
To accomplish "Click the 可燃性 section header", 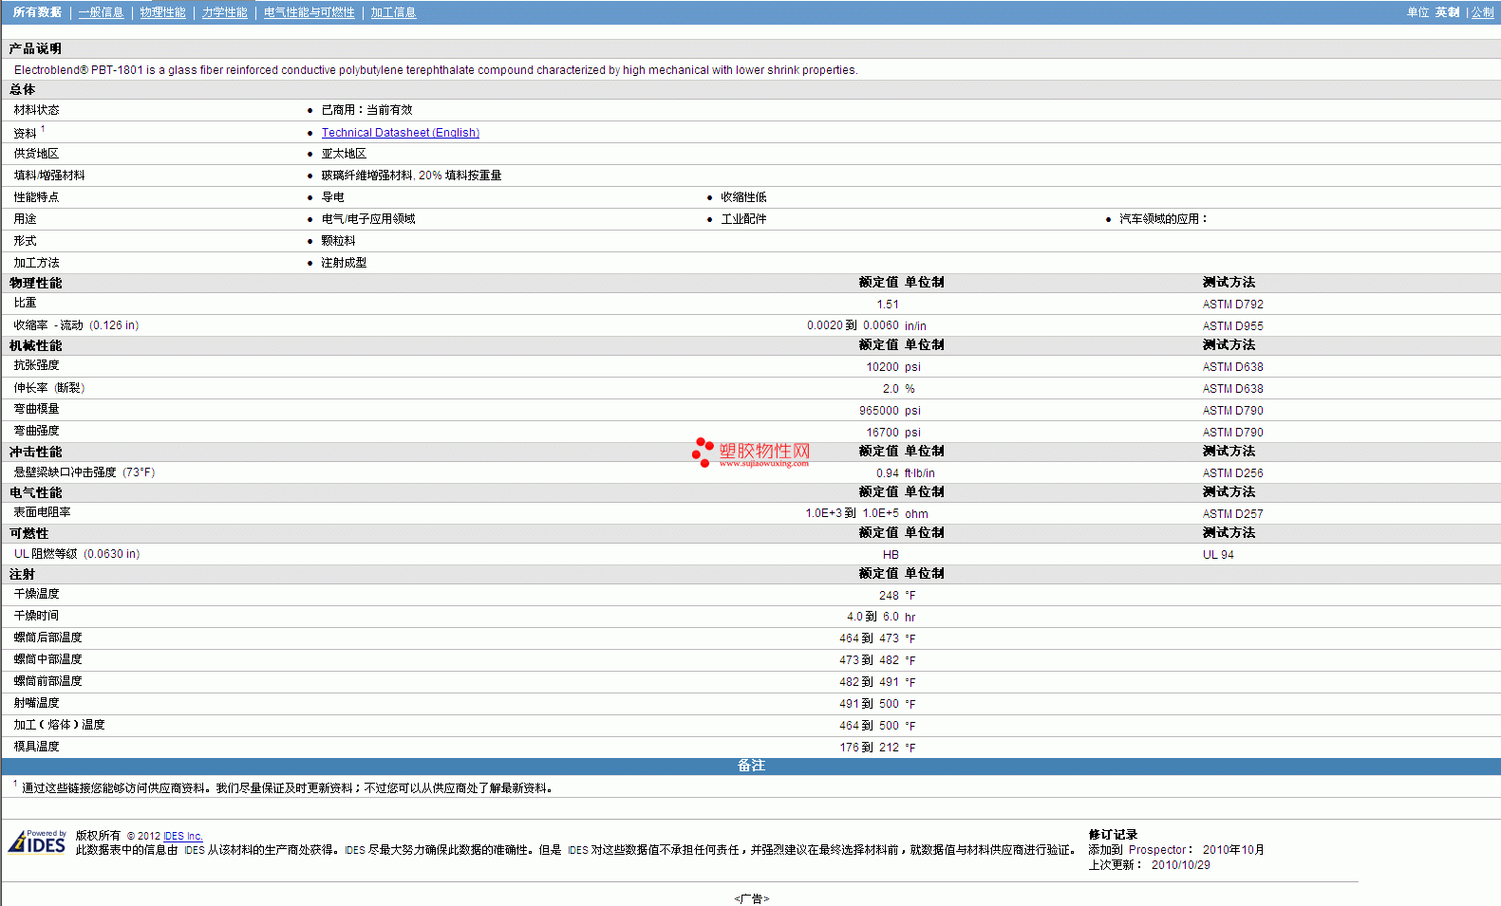I will point(28,534).
